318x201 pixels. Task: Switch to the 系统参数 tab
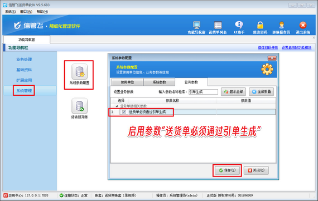tap(159, 82)
